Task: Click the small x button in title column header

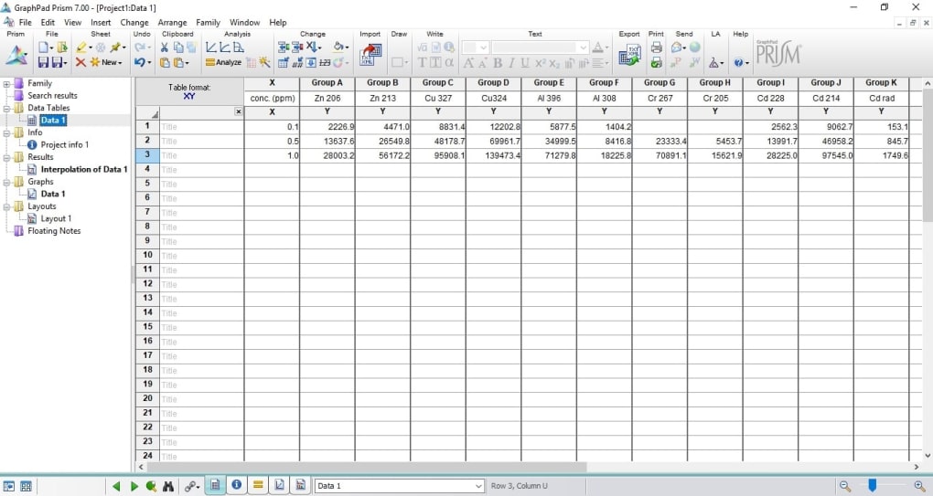Action: pos(238,111)
